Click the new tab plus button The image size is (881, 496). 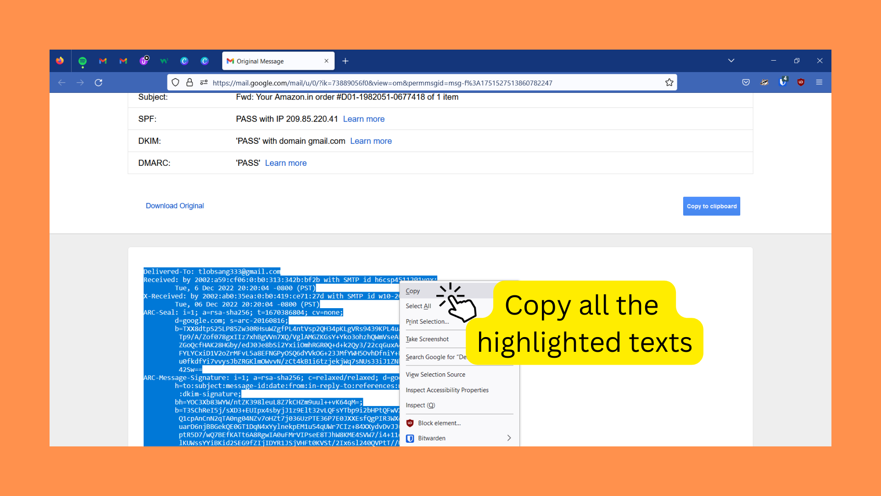[x=345, y=61]
